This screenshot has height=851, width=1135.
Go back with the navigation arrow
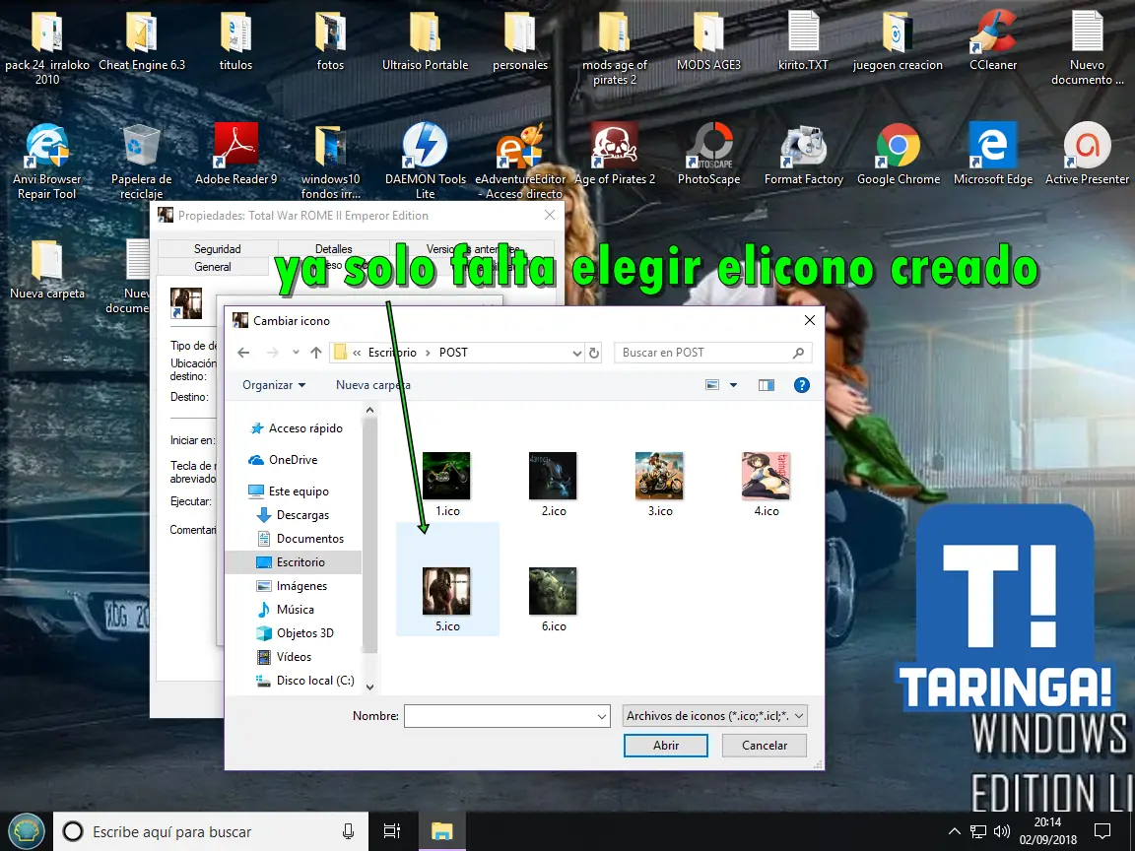tap(244, 353)
